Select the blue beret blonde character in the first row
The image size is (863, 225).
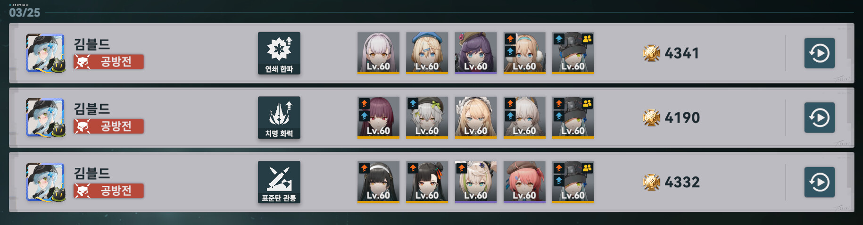click(427, 53)
